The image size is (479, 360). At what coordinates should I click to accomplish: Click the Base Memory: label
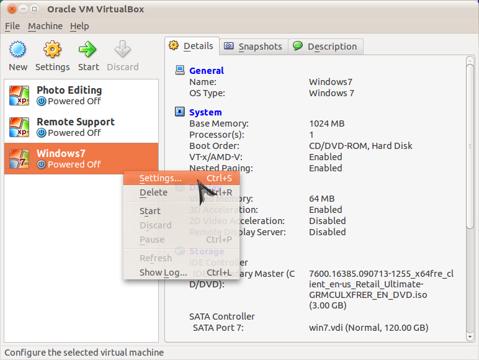[219, 124]
